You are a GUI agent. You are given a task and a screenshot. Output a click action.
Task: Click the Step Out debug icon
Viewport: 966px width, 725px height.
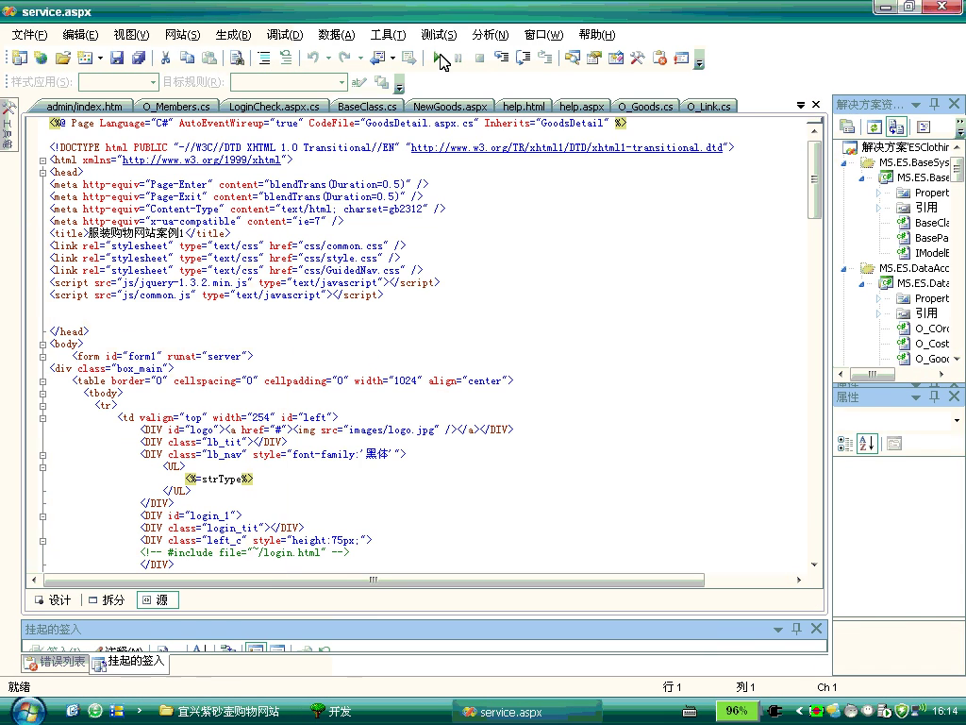click(x=545, y=58)
